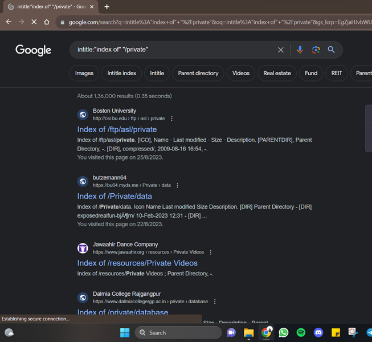The height and width of the screenshot is (342, 372).
Task: Open a new tab with the plus button
Action: 107,7
